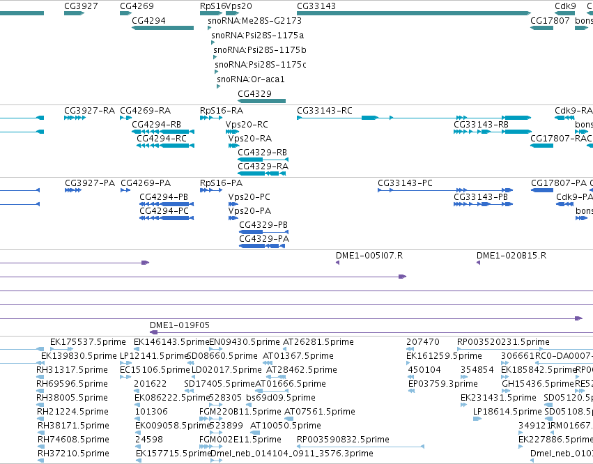
Task: Click the Vps20-PA protein label
Action: (249, 211)
